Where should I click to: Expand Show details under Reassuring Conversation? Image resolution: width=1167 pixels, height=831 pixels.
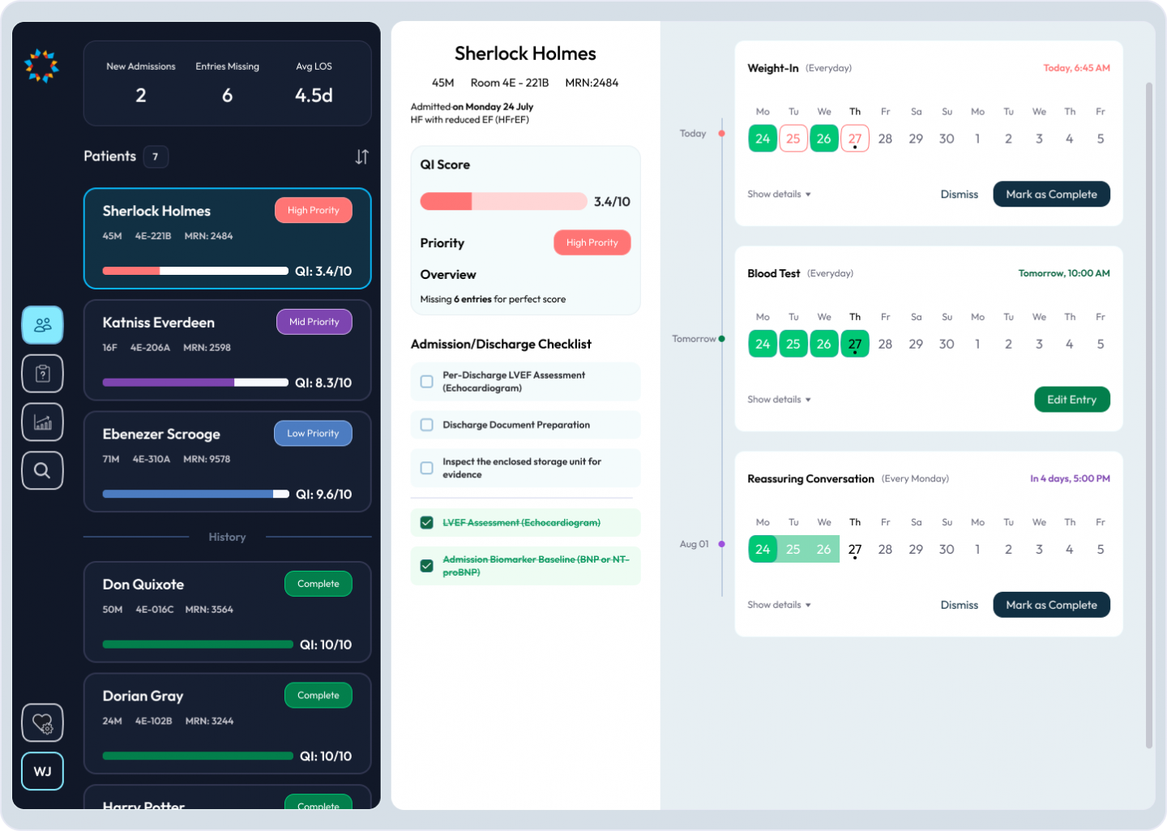(779, 605)
